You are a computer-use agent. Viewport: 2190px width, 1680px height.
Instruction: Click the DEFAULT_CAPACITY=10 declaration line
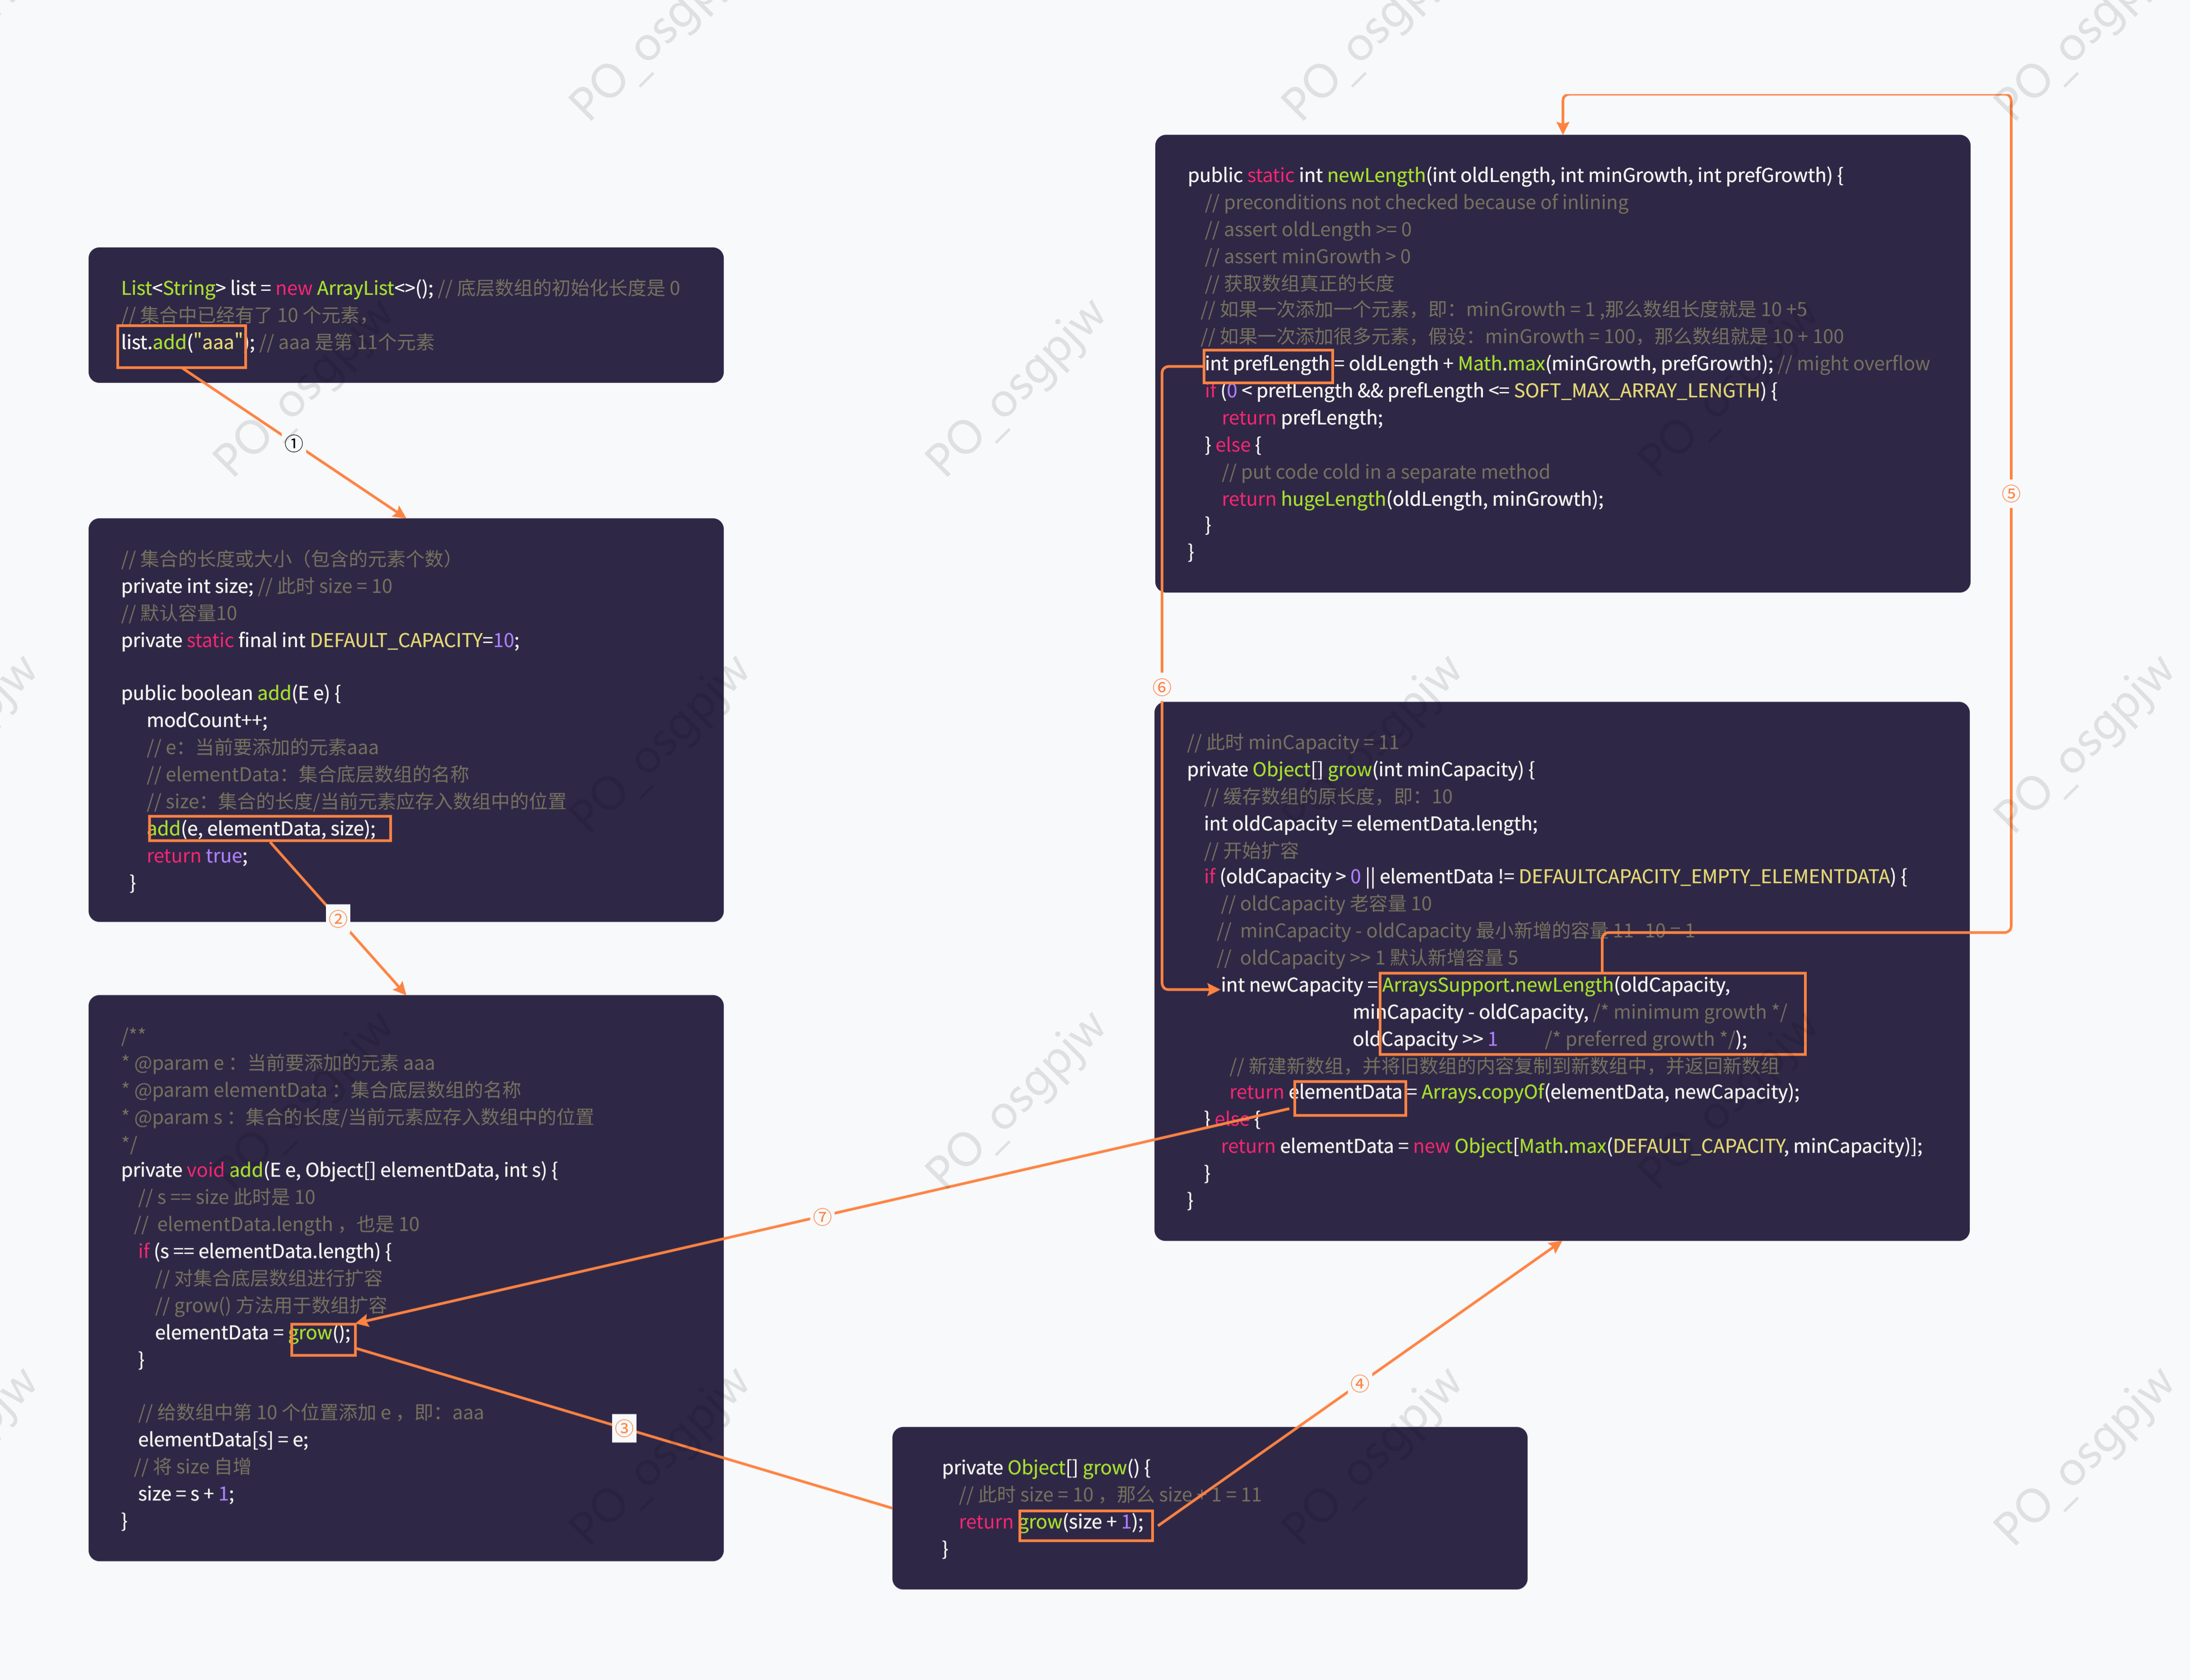tap(320, 640)
